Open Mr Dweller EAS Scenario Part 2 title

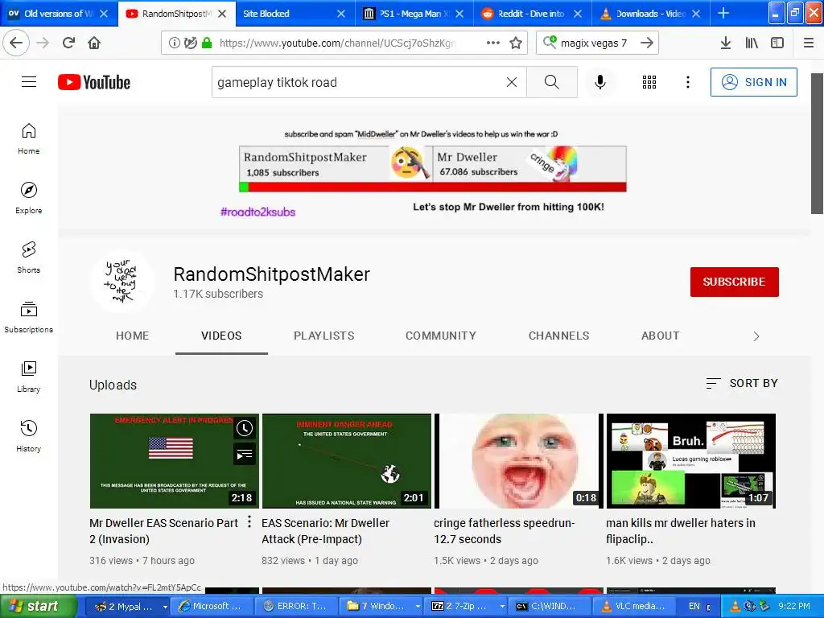tap(163, 531)
